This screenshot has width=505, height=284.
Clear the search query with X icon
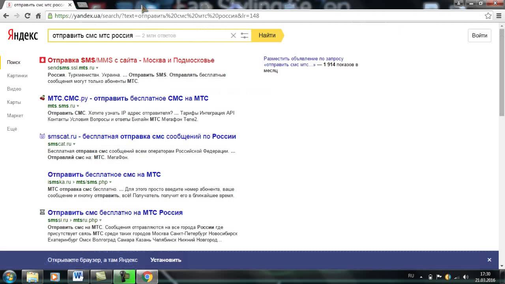[233, 35]
